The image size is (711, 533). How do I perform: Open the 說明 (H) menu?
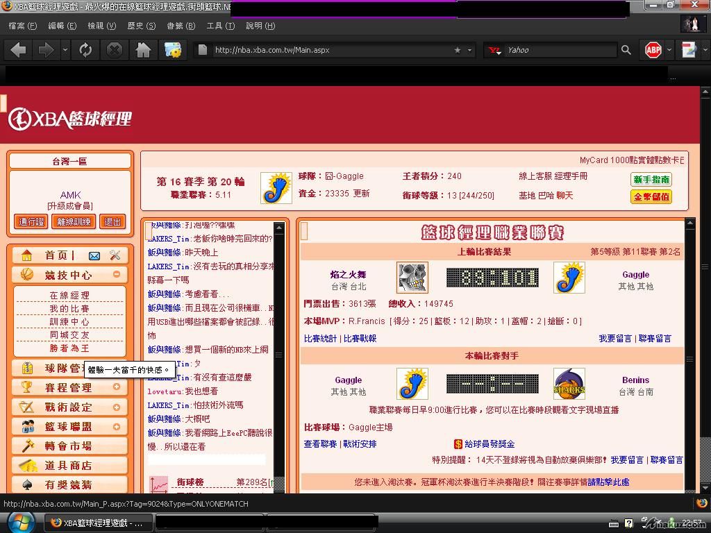click(x=260, y=26)
